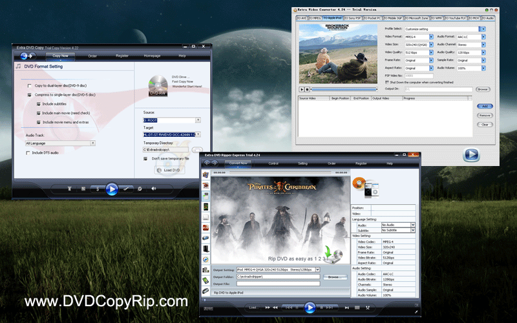The width and height of the screenshot is (517, 323).
Task: Click the Load DVD button
Action: point(169,170)
